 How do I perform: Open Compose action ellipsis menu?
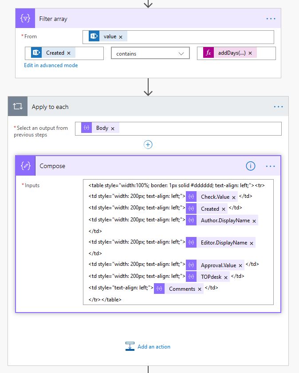(271, 166)
